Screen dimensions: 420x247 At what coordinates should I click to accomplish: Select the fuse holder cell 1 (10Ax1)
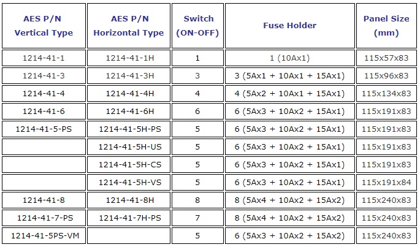(290, 58)
